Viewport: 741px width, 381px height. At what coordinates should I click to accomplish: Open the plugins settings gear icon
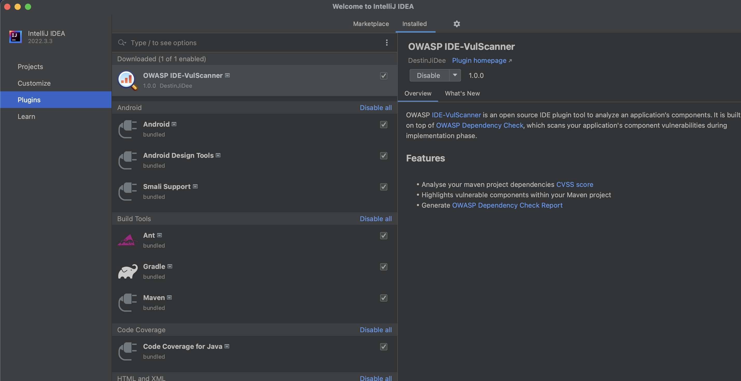(457, 24)
